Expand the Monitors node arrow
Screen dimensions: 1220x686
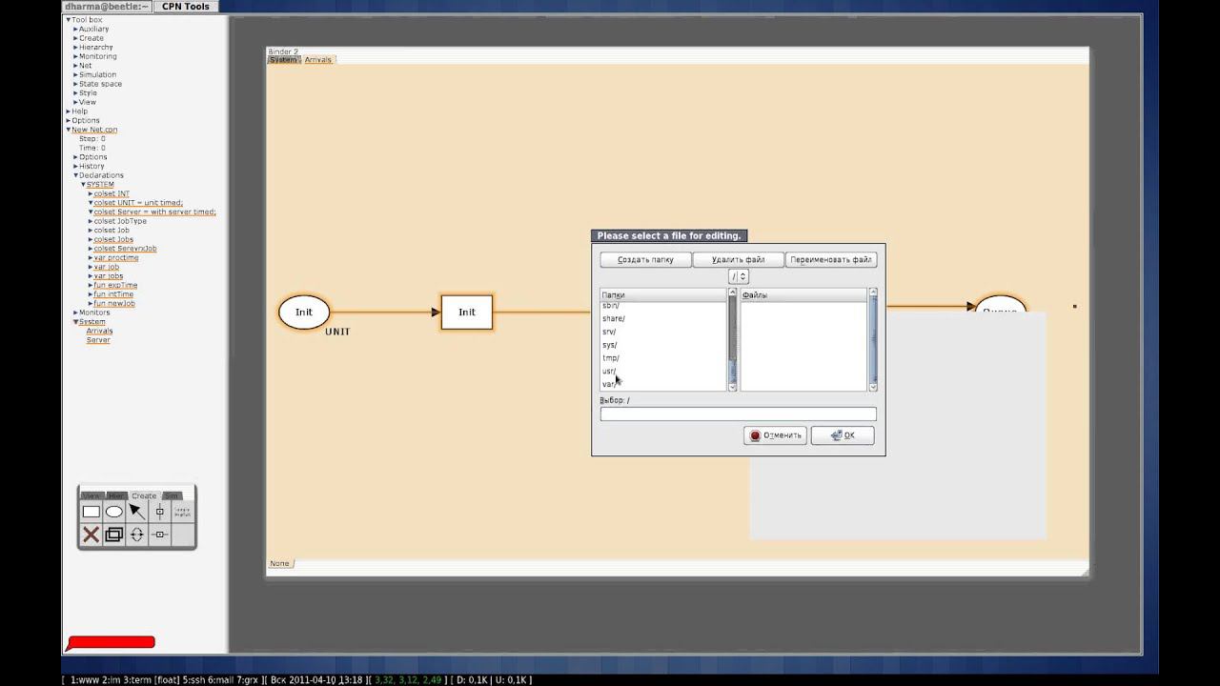tap(75, 313)
